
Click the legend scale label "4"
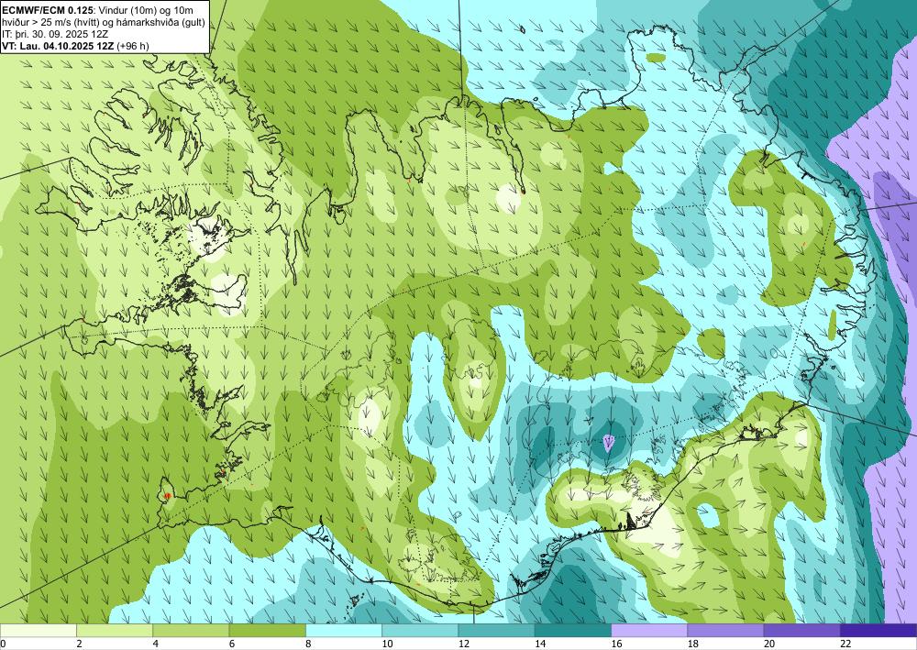tap(156, 644)
